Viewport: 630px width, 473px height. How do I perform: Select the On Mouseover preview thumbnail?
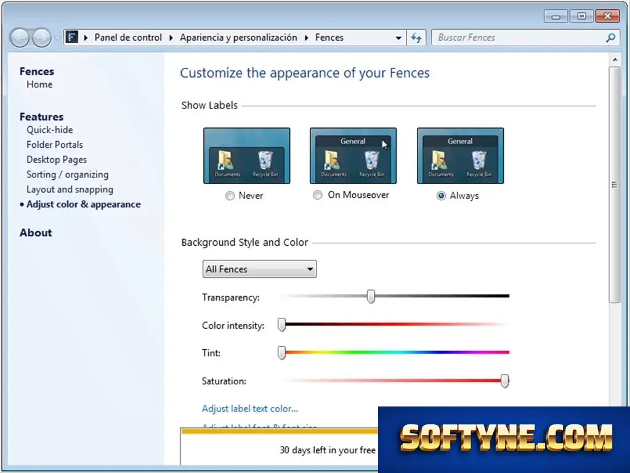[x=353, y=156]
